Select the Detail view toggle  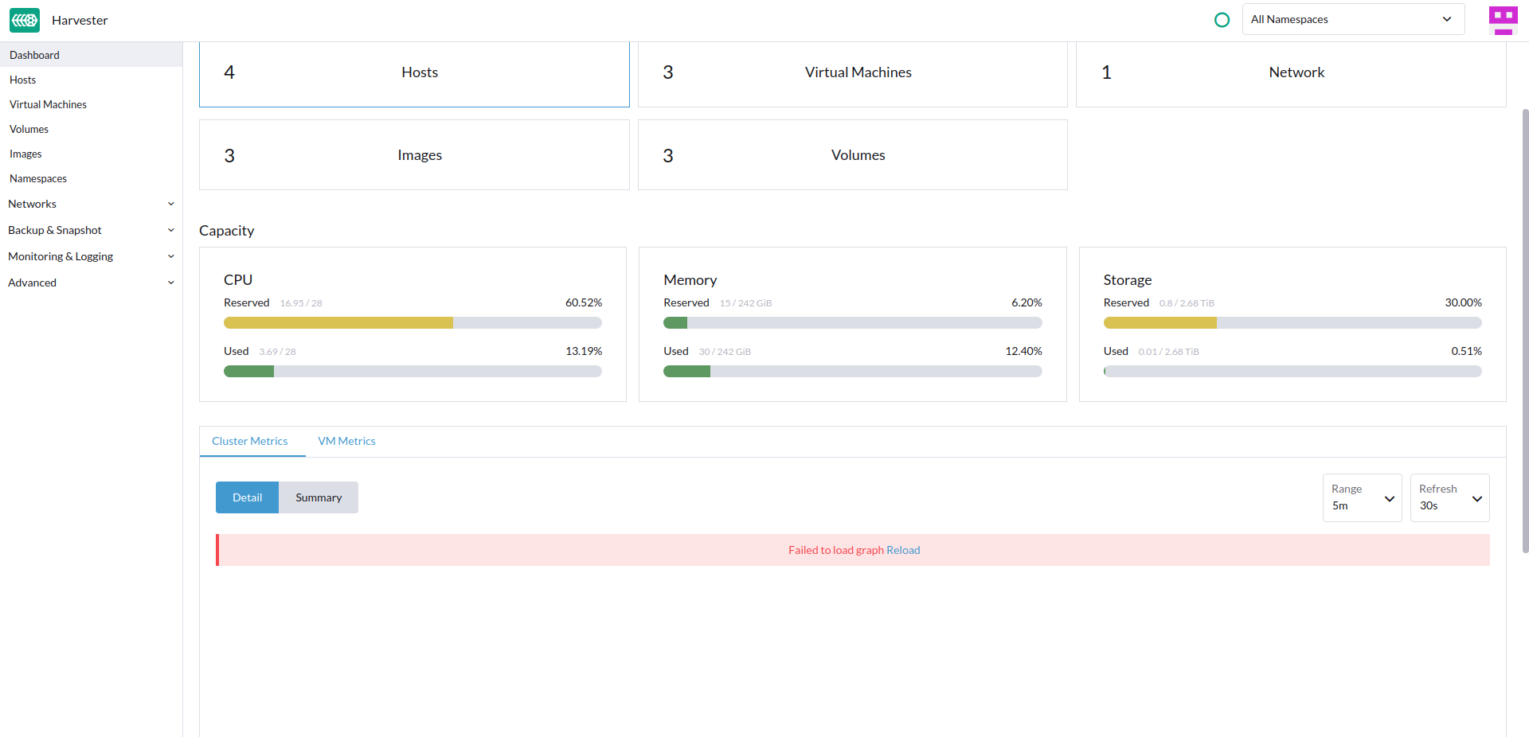[x=247, y=497]
